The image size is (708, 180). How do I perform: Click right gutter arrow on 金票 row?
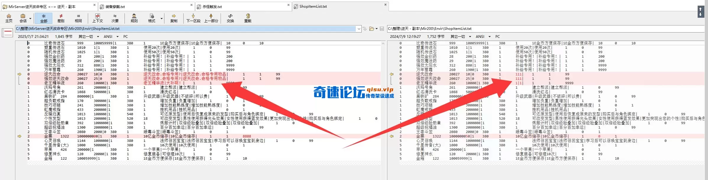tap(392, 136)
